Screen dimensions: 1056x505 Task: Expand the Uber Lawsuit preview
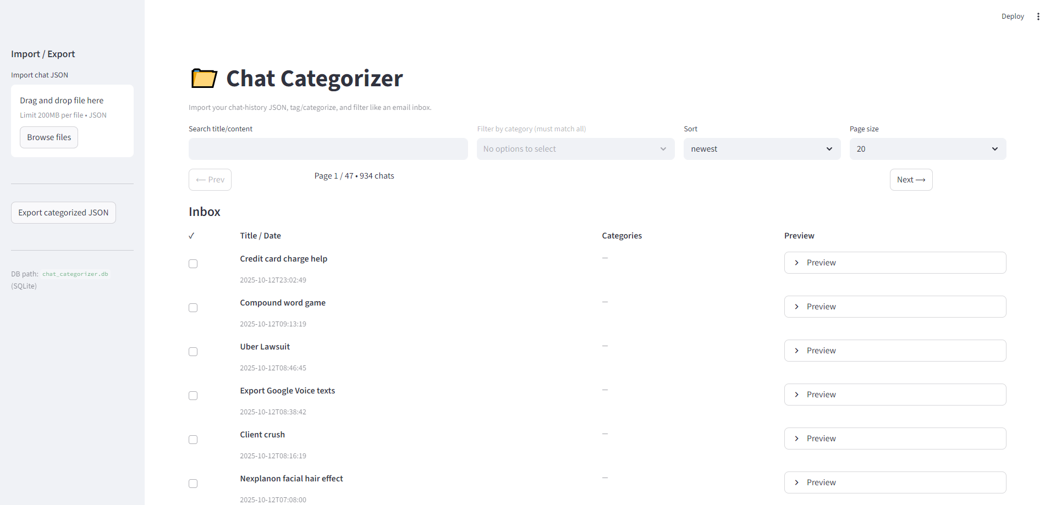pyautogui.click(x=894, y=350)
